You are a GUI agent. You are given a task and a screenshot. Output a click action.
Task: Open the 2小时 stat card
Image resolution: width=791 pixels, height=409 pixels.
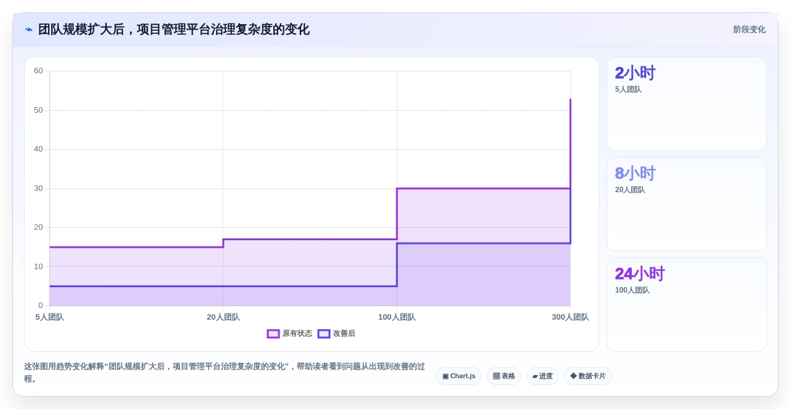tap(687, 104)
